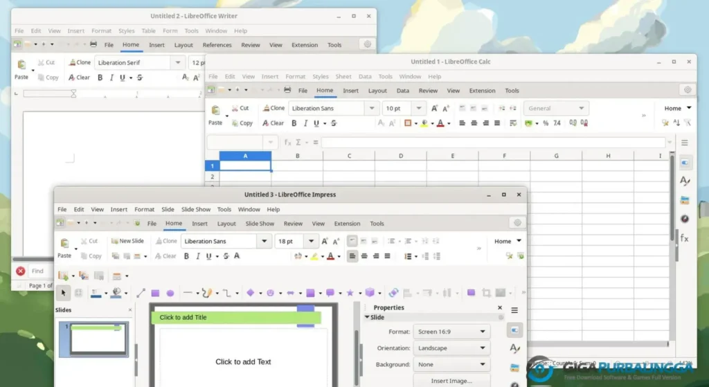Pick the Rectangle shape tool in Impress
This screenshot has width=709, height=387.
tap(155, 293)
